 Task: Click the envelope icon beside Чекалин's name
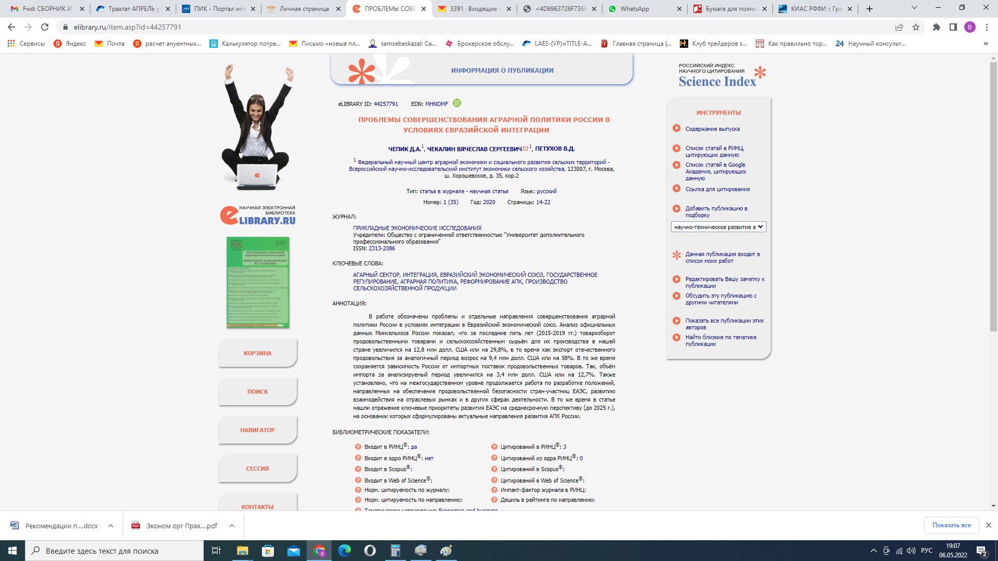[x=526, y=149]
